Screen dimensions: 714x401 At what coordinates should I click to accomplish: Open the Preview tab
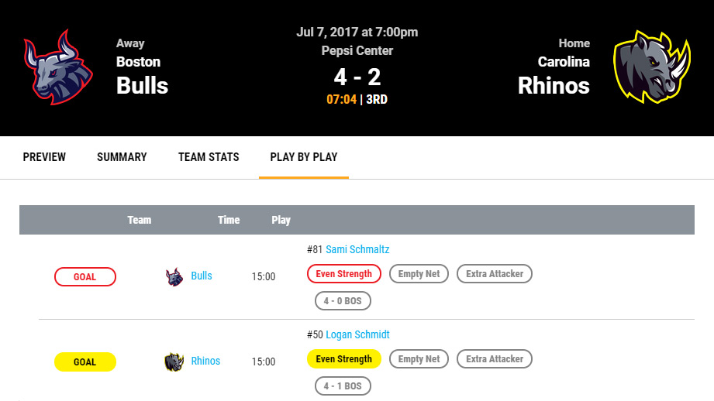[x=44, y=157]
